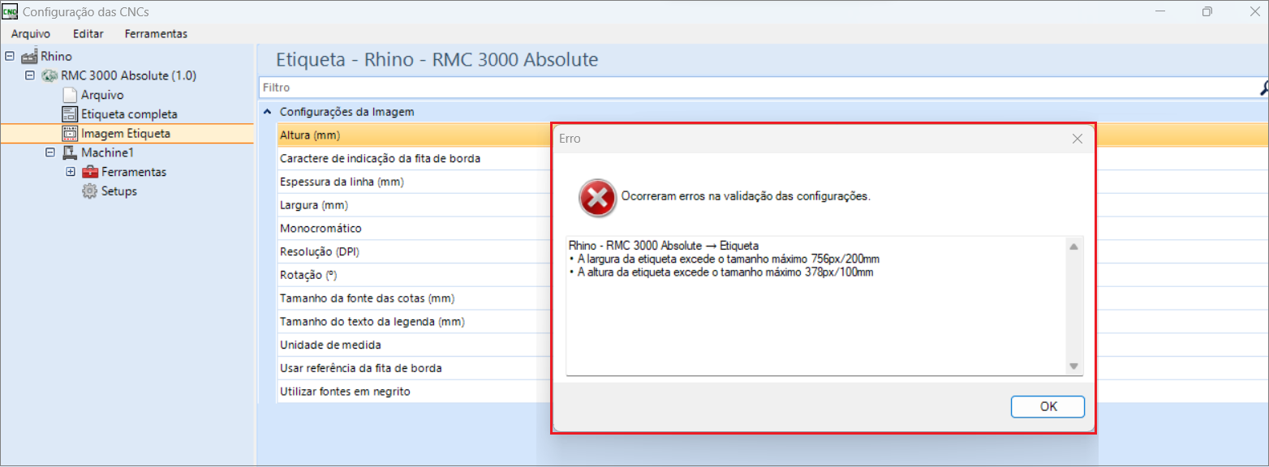Select Rhino in the tree
This screenshot has width=1269, height=467.
pos(56,57)
